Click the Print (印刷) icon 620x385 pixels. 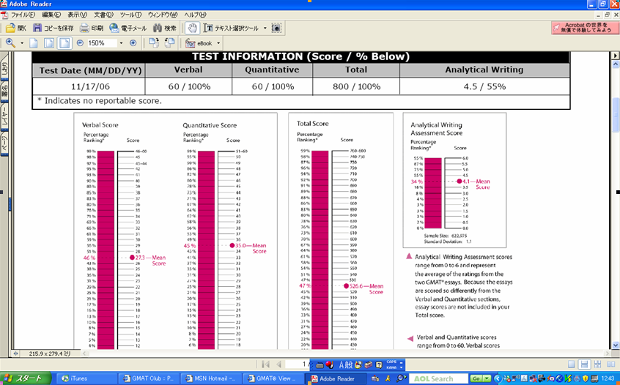[92, 28]
